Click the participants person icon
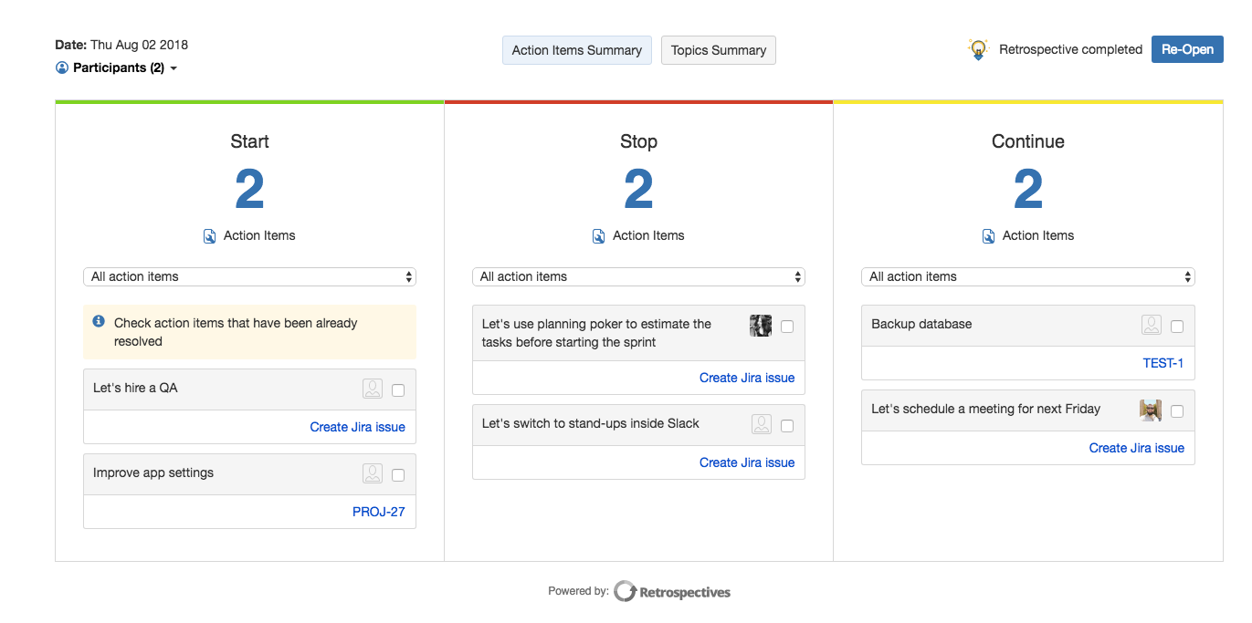 tap(62, 67)
